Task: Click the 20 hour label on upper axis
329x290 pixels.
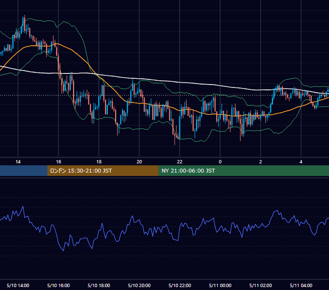Action: 139,162
